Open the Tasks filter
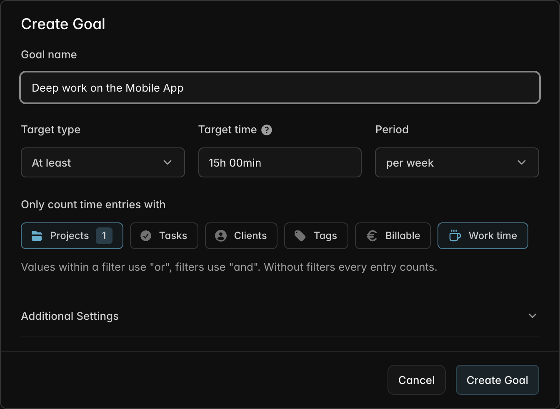 pos(164,236)
